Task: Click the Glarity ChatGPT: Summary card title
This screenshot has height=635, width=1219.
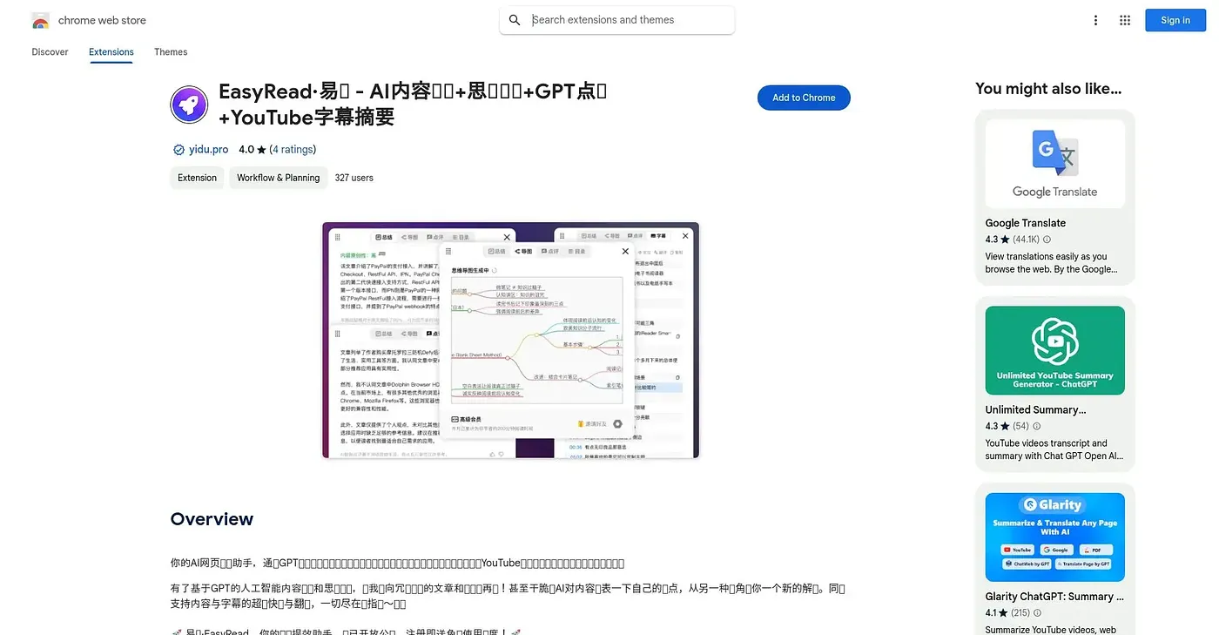Action: pos(1055,597)
